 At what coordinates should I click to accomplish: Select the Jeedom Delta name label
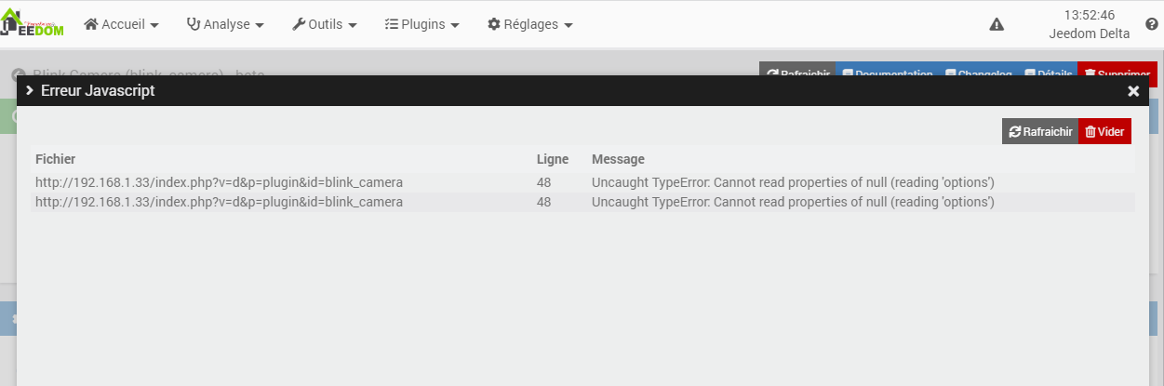point(1089,34)
